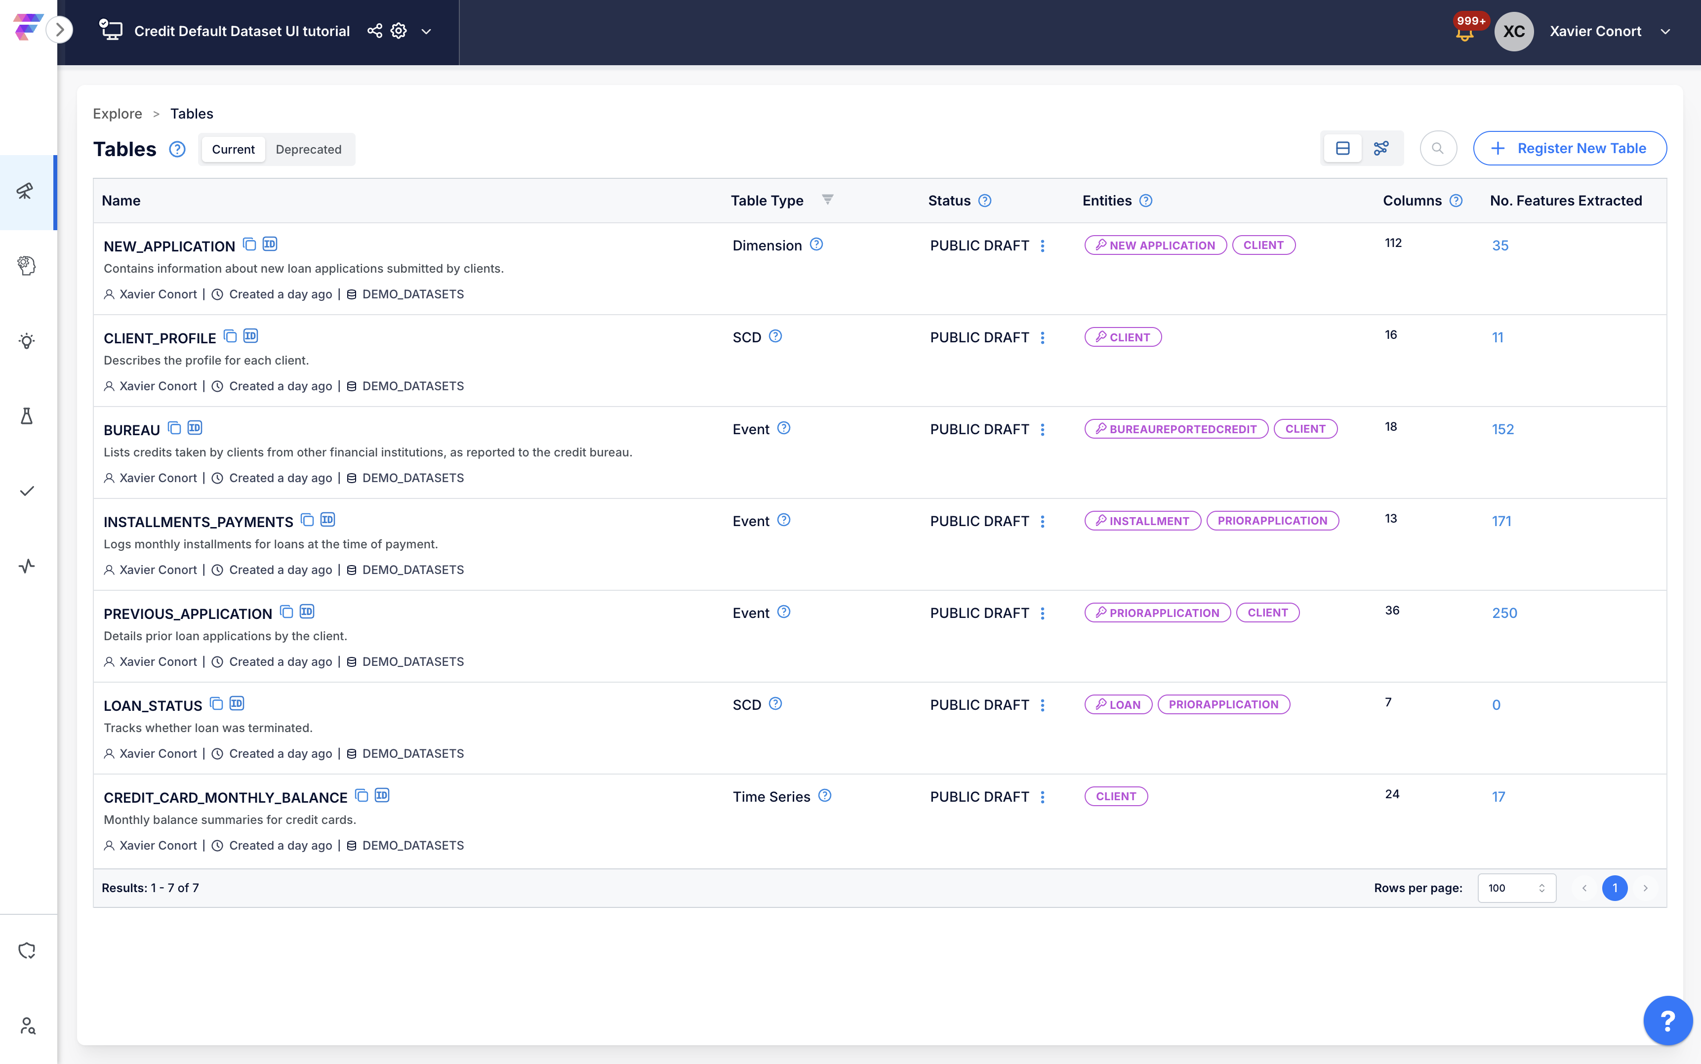Click the flask experiment sidebar icon
Image resolution: width=1701 pixels, height=1064 pixels.
click(27, 416)
